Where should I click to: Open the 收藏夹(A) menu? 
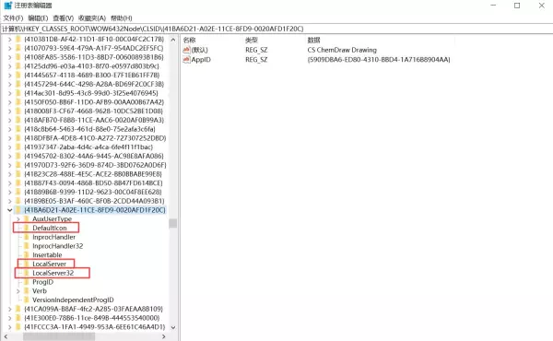click(92, 18)
